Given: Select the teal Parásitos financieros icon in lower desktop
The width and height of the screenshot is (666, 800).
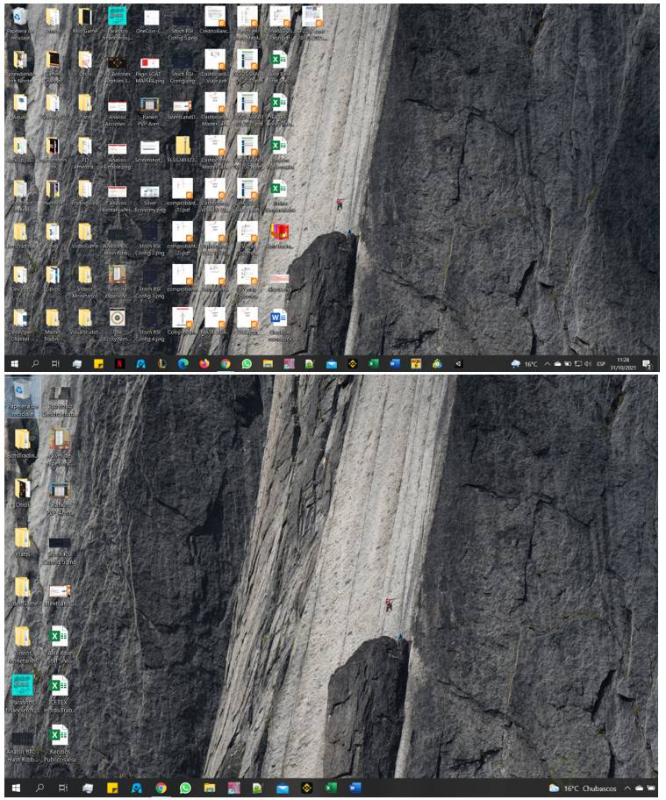Looking at the screenshot, I should point(22,693).
